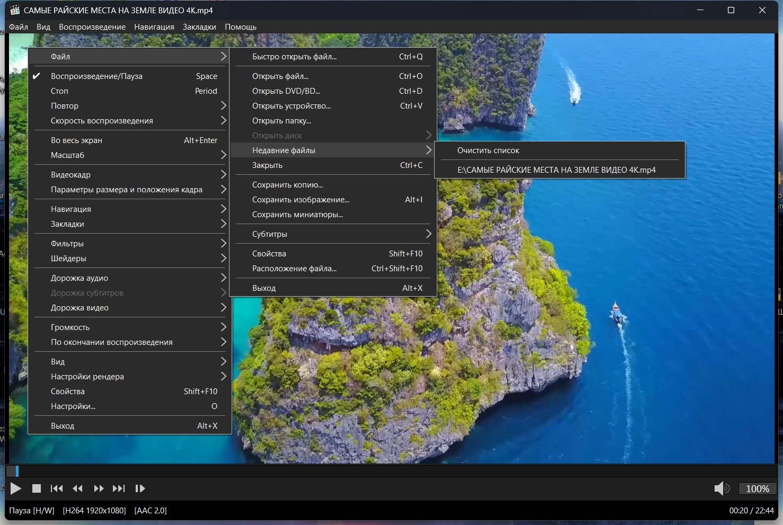The height and width of the screenshot is (525, 783).
Task: Skip to next file with the next-track icon
Action: pos(119,488)
